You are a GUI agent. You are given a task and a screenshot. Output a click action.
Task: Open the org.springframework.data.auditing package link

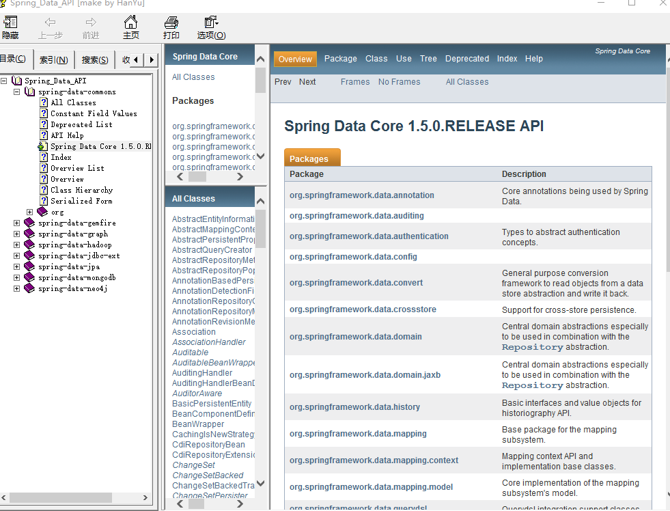coord(357,216)
